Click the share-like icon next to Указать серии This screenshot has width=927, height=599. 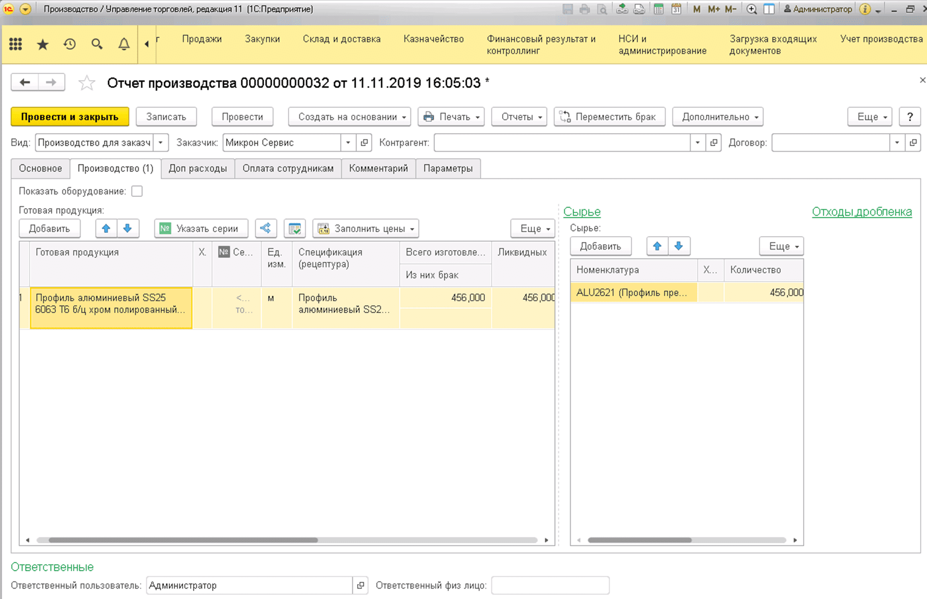point(266,229)
